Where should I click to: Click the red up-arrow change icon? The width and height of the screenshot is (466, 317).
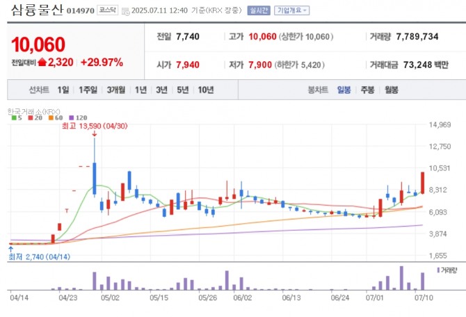point(42,62)
